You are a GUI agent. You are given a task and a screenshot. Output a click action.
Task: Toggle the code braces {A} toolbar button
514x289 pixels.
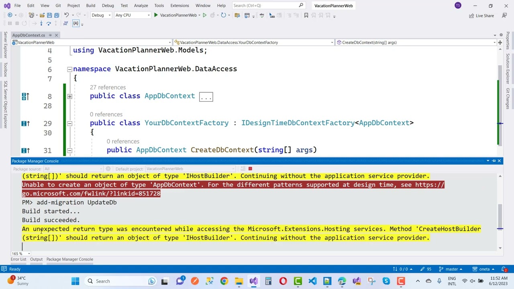pyautogui.click(x=75, y=23)
